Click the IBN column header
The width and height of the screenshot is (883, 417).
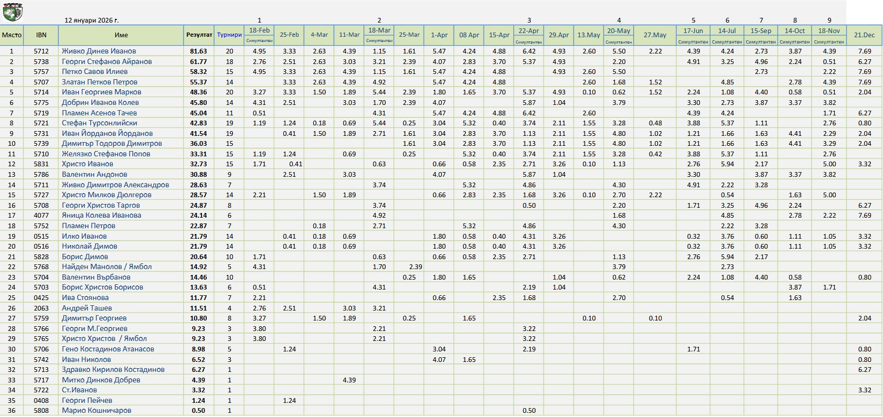41,35
